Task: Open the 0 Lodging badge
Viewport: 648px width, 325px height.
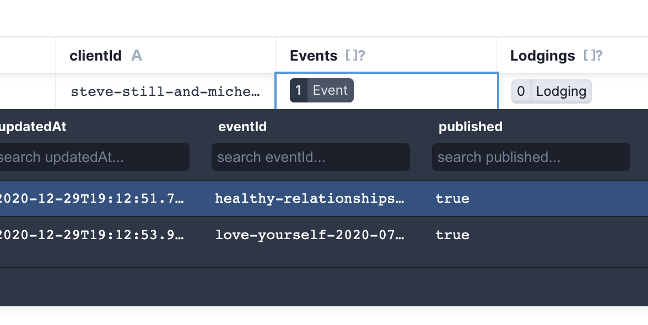Action: coord(551,91)
